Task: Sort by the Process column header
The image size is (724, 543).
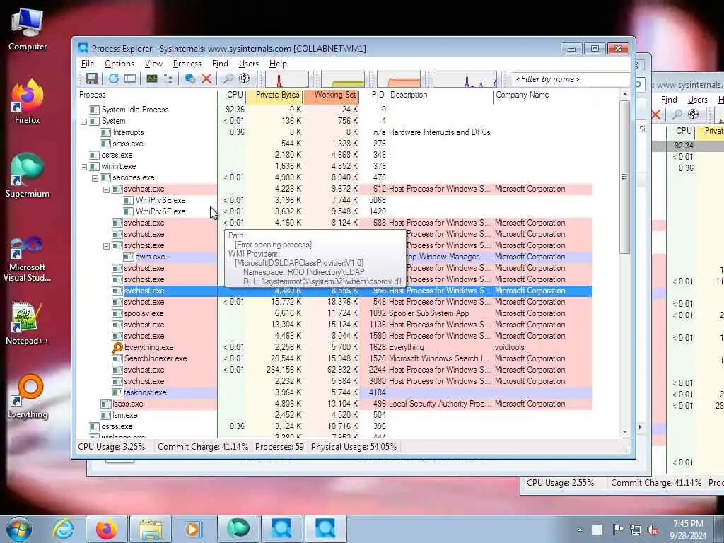Action: click(x=147, y=95)
